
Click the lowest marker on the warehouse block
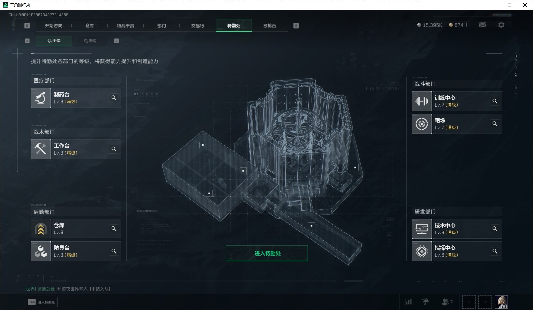209,193
